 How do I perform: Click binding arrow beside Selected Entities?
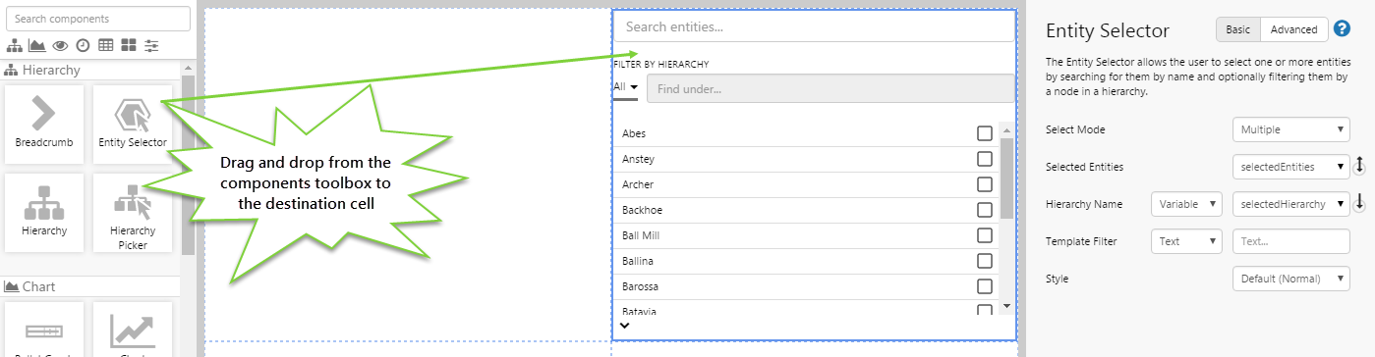point(1360,167)
